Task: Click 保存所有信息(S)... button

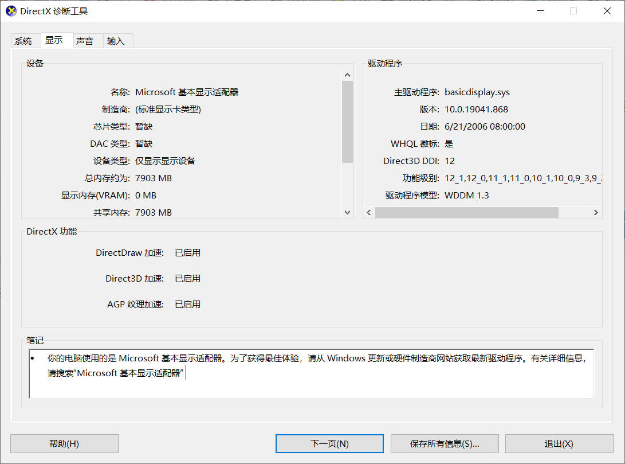Action: click(x=445, y=444)
